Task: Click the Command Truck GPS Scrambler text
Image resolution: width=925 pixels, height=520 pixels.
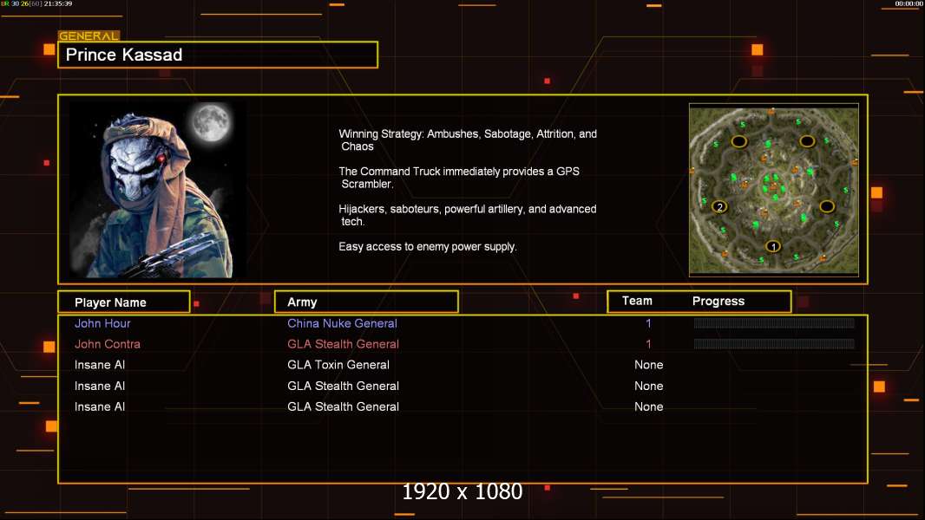Action: [x=459, y=178]
